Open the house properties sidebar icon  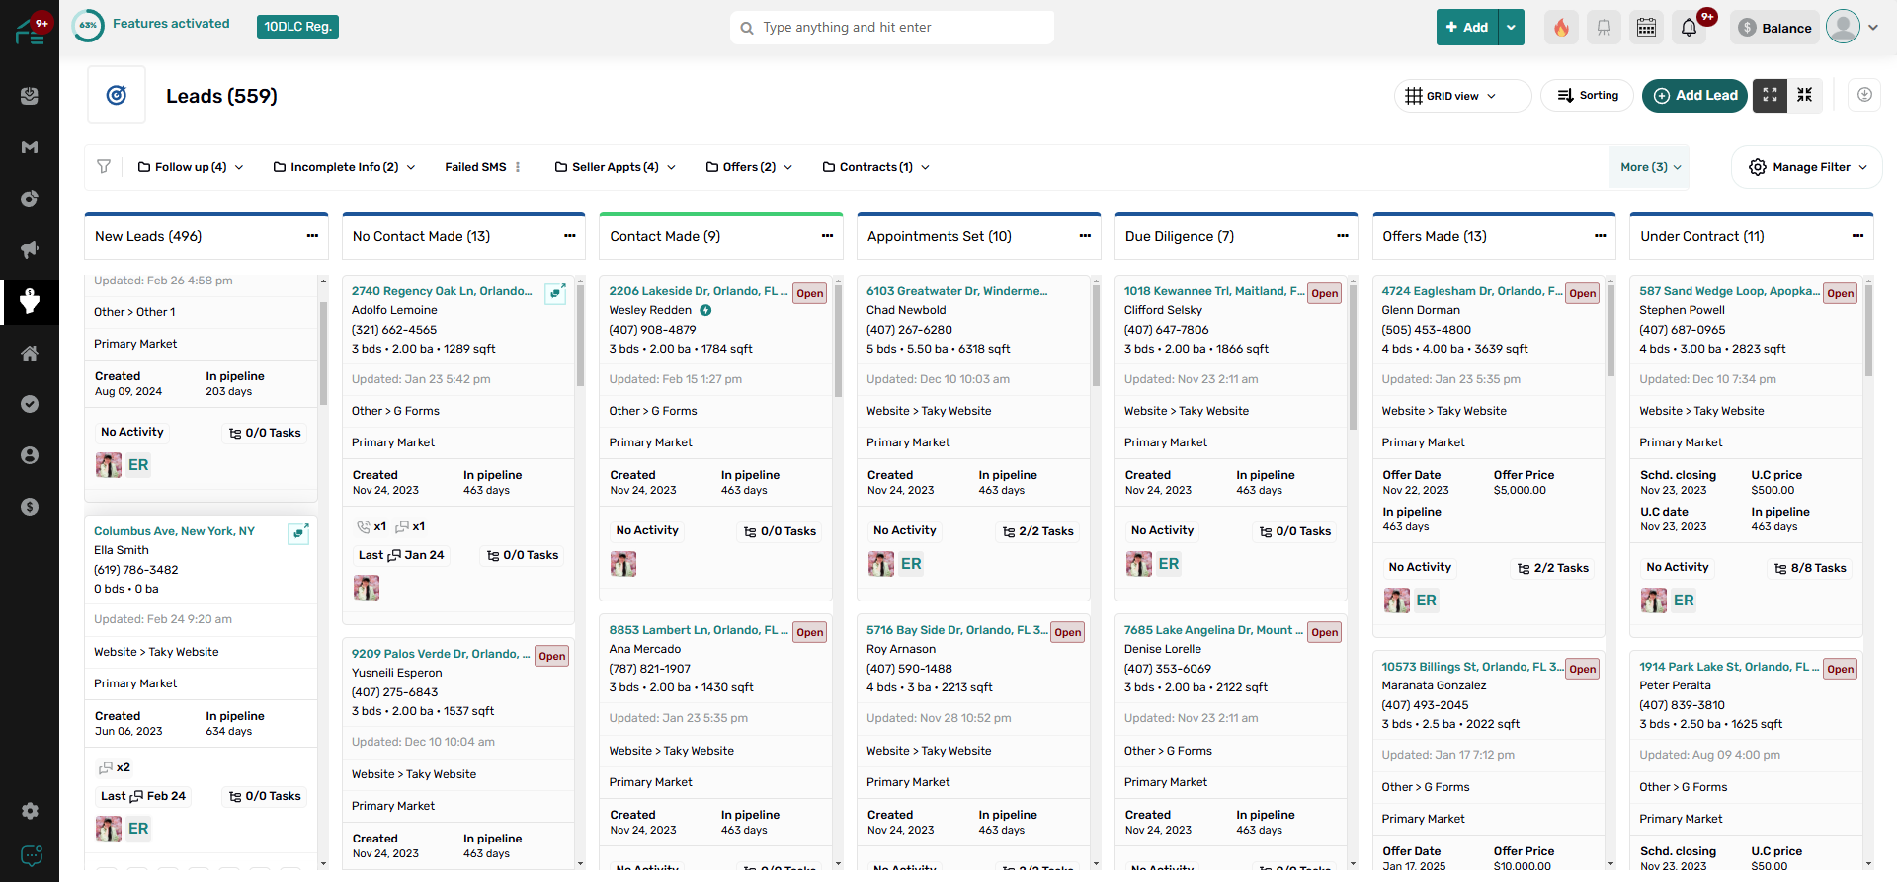pyautogui.click(x=30, y=353)
